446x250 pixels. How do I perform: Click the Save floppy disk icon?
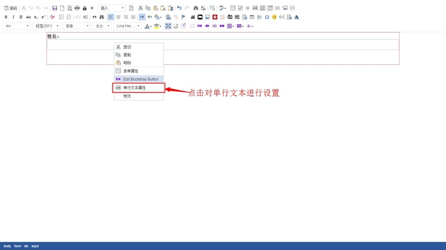[x=55, y=8]
